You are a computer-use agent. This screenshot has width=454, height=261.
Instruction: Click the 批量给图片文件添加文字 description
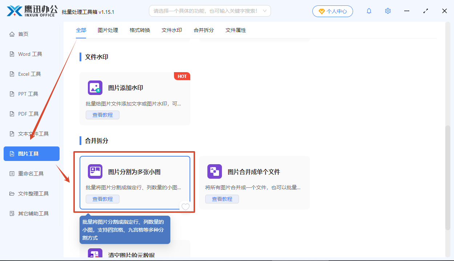click(x=133, y=104)
